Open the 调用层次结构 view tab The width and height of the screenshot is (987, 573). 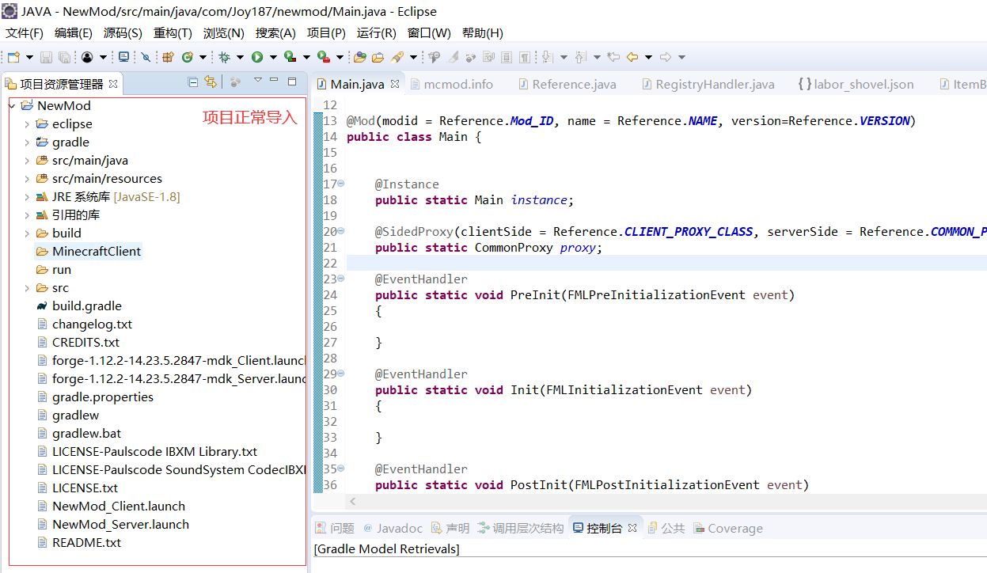(521, 528)
